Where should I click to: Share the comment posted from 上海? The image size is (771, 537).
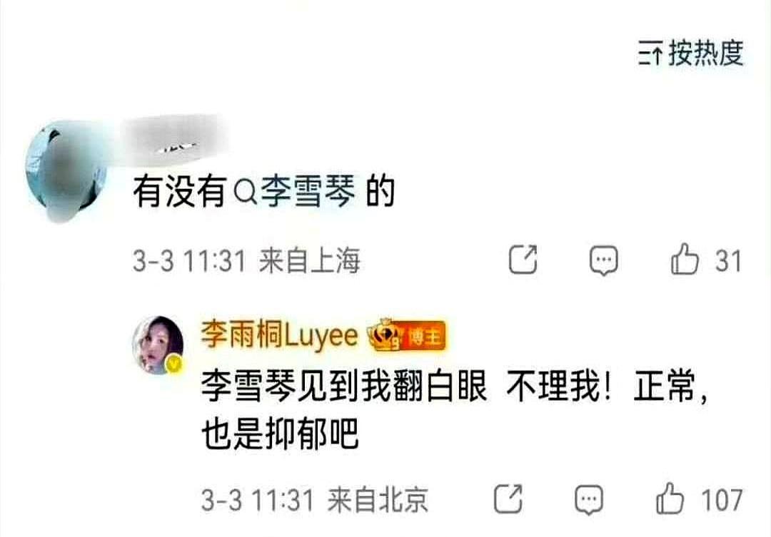tap(523, 260)
